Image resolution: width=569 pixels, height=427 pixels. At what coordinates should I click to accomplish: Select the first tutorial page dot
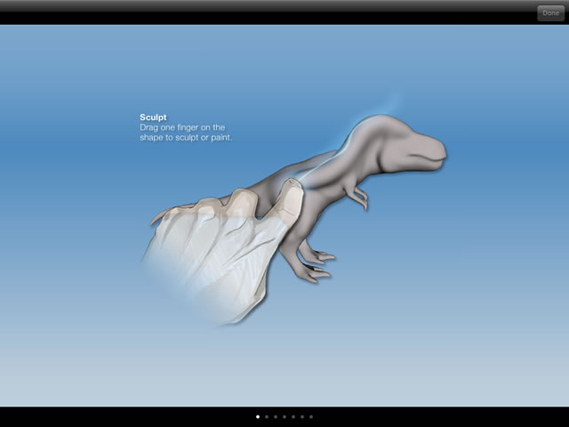[x=258, y=417]
